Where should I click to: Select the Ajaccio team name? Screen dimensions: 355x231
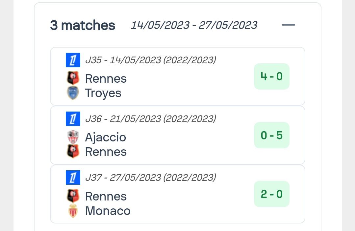pyautogui.click(x=105, y=137)
